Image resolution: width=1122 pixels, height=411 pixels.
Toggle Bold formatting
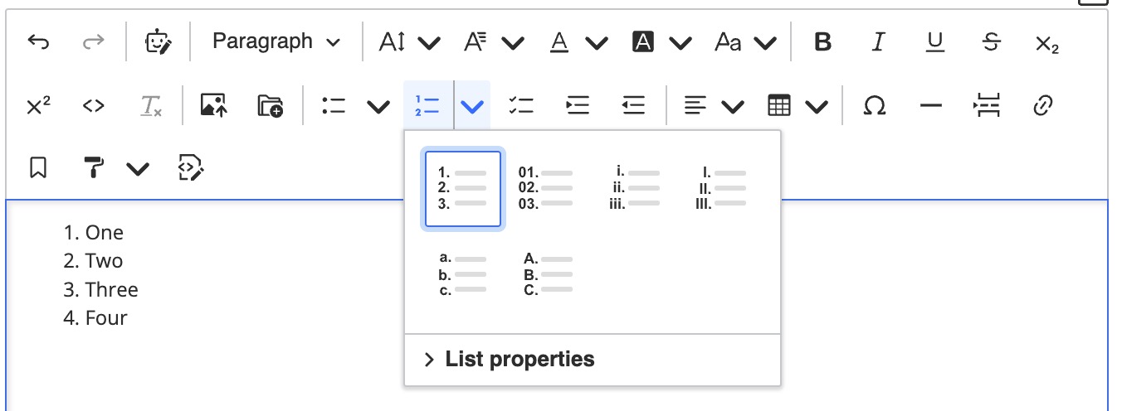tap(822, 42)
